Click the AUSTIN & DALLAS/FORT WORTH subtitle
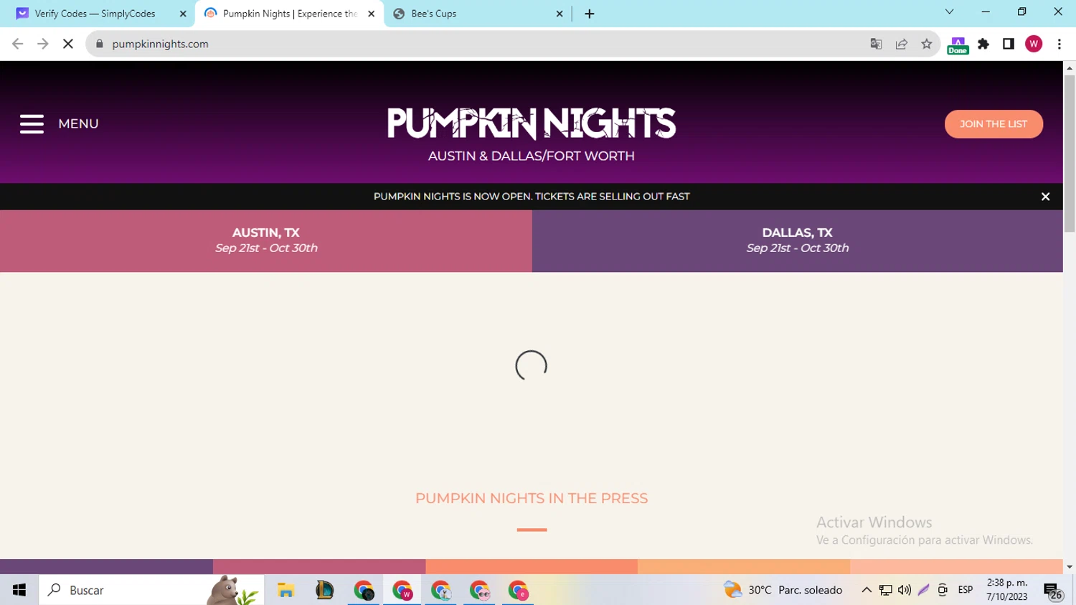Screen dimensions: 1076x605 [x=532, y=156]
